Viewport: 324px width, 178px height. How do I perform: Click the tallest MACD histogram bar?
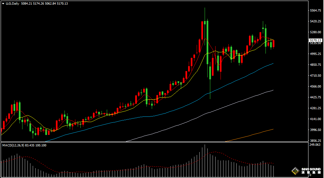point(205,161)
